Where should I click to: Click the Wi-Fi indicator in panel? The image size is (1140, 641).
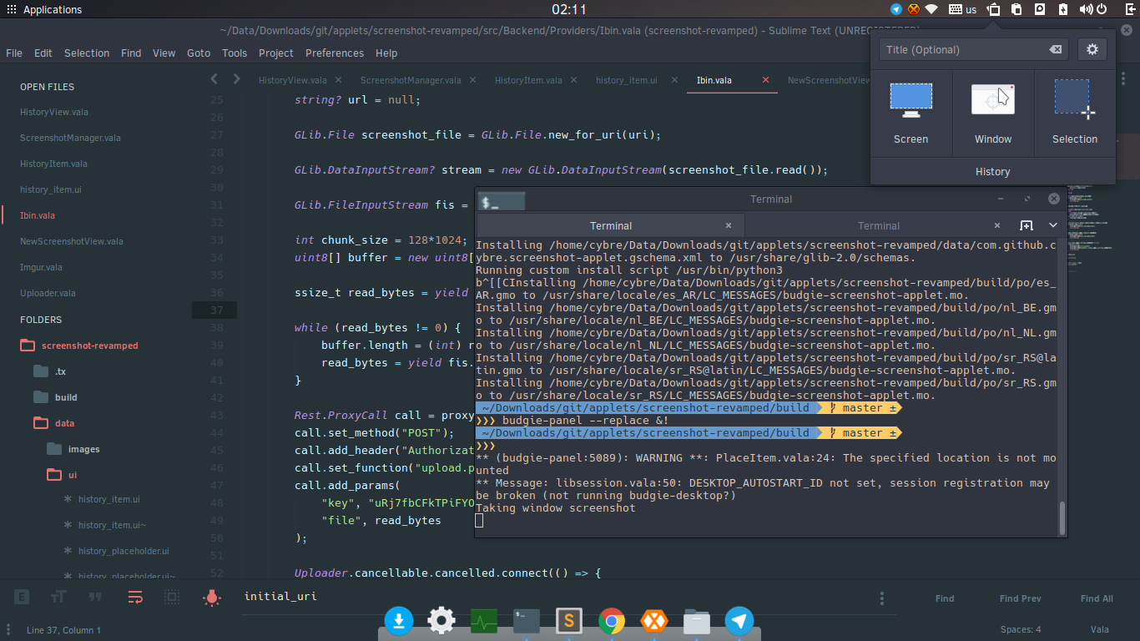tap(931, 9)
